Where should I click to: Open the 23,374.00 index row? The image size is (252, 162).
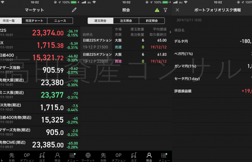coord(40,33)
